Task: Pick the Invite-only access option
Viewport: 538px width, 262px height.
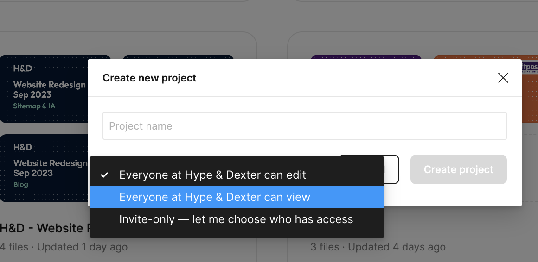Action: point(236,219)
